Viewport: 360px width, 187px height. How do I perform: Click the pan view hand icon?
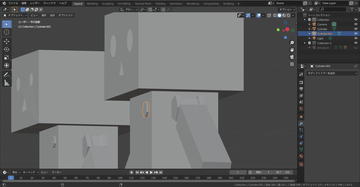coord(292,50)
